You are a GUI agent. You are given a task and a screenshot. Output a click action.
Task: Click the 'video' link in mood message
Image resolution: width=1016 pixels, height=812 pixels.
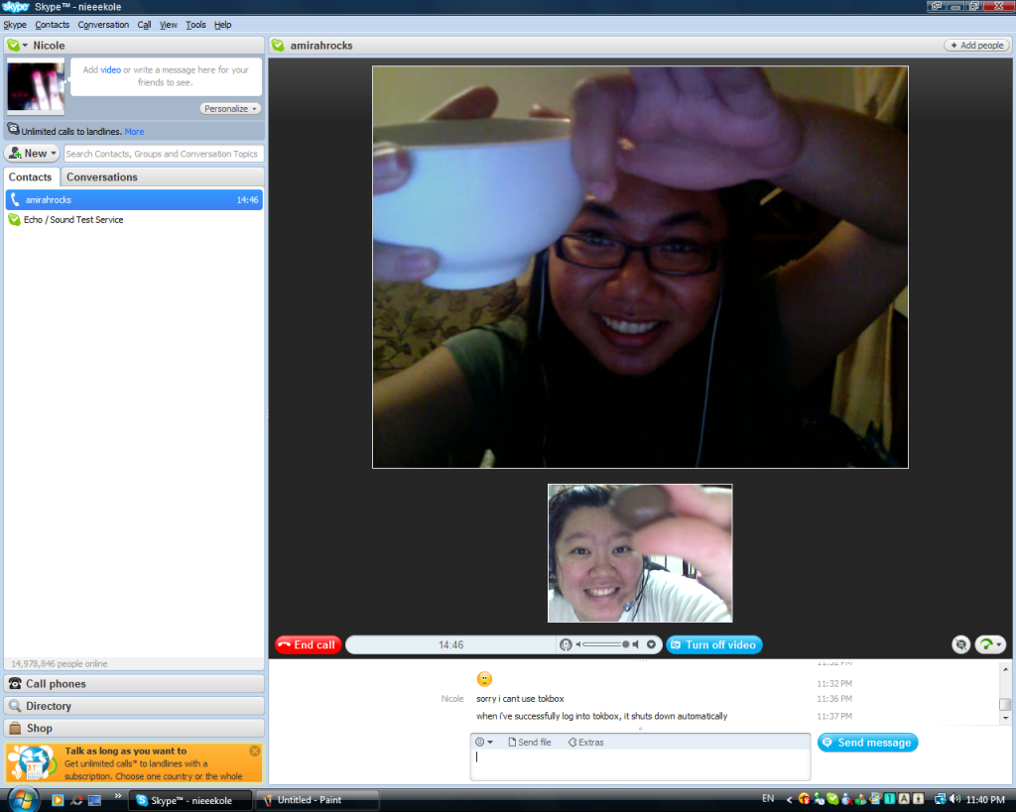(111, 70)
